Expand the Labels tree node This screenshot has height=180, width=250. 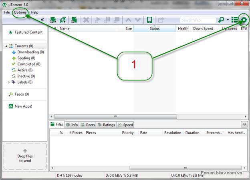[x=9, y=82]
